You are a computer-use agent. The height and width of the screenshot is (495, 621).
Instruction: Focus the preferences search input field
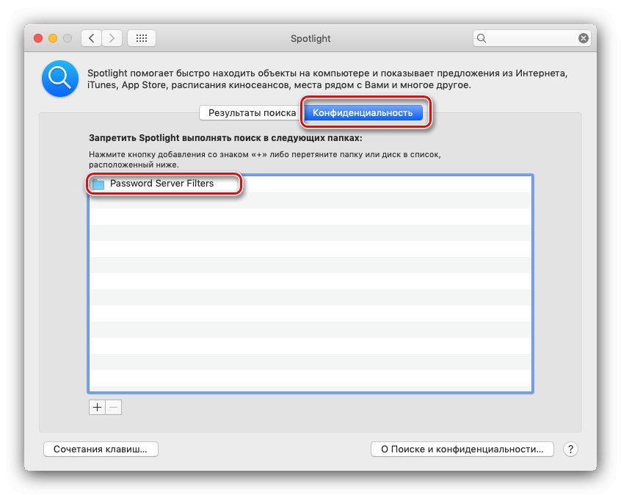click(x=532, y=38)
